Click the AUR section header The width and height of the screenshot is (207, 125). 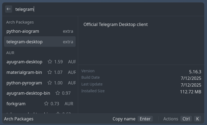tap(10, 53)
